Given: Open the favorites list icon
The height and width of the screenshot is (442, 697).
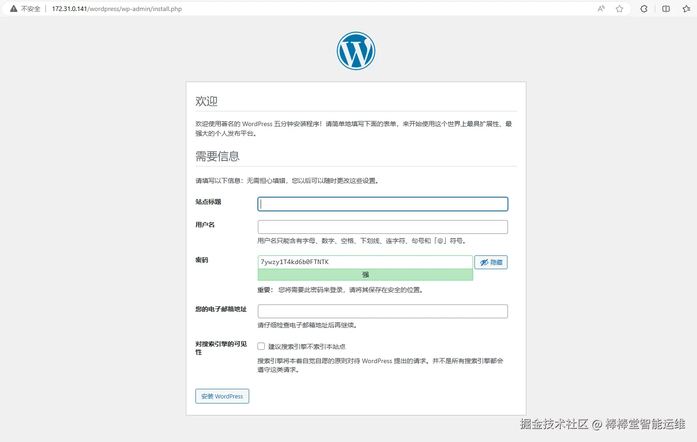Looking at the screenshot, I should [686, 9].
